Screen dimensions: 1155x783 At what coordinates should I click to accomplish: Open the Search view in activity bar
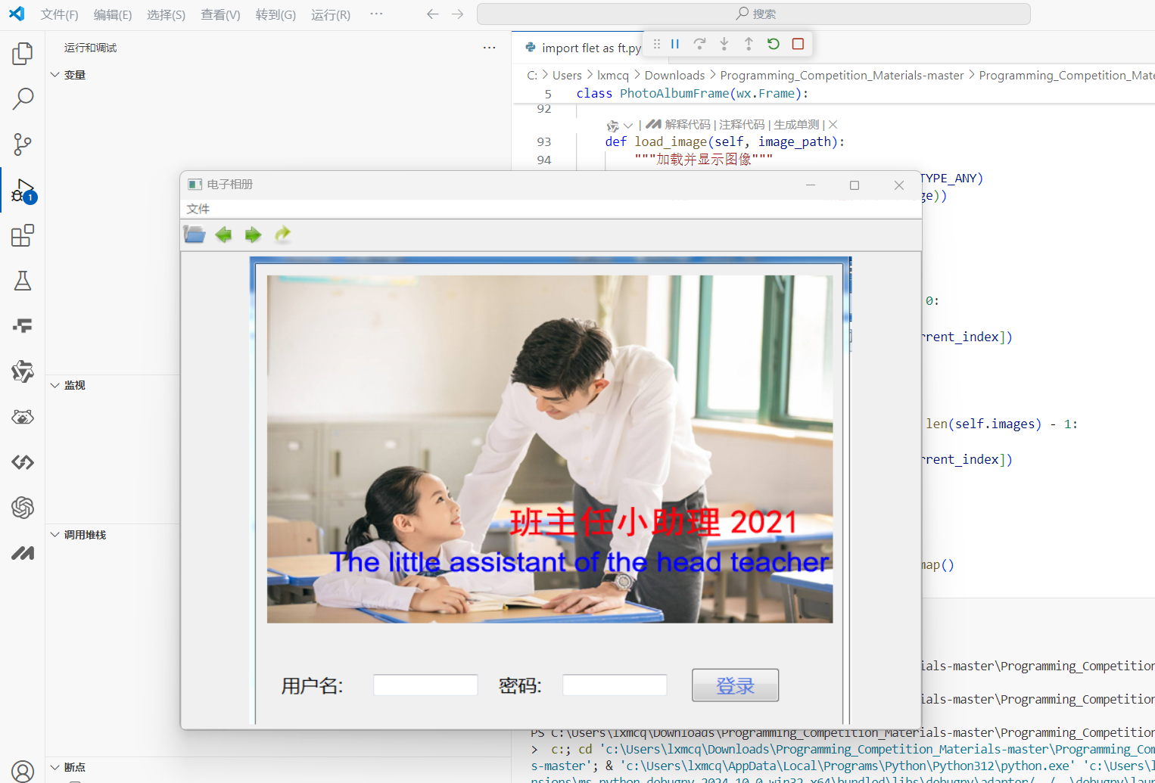coord(23,98)
